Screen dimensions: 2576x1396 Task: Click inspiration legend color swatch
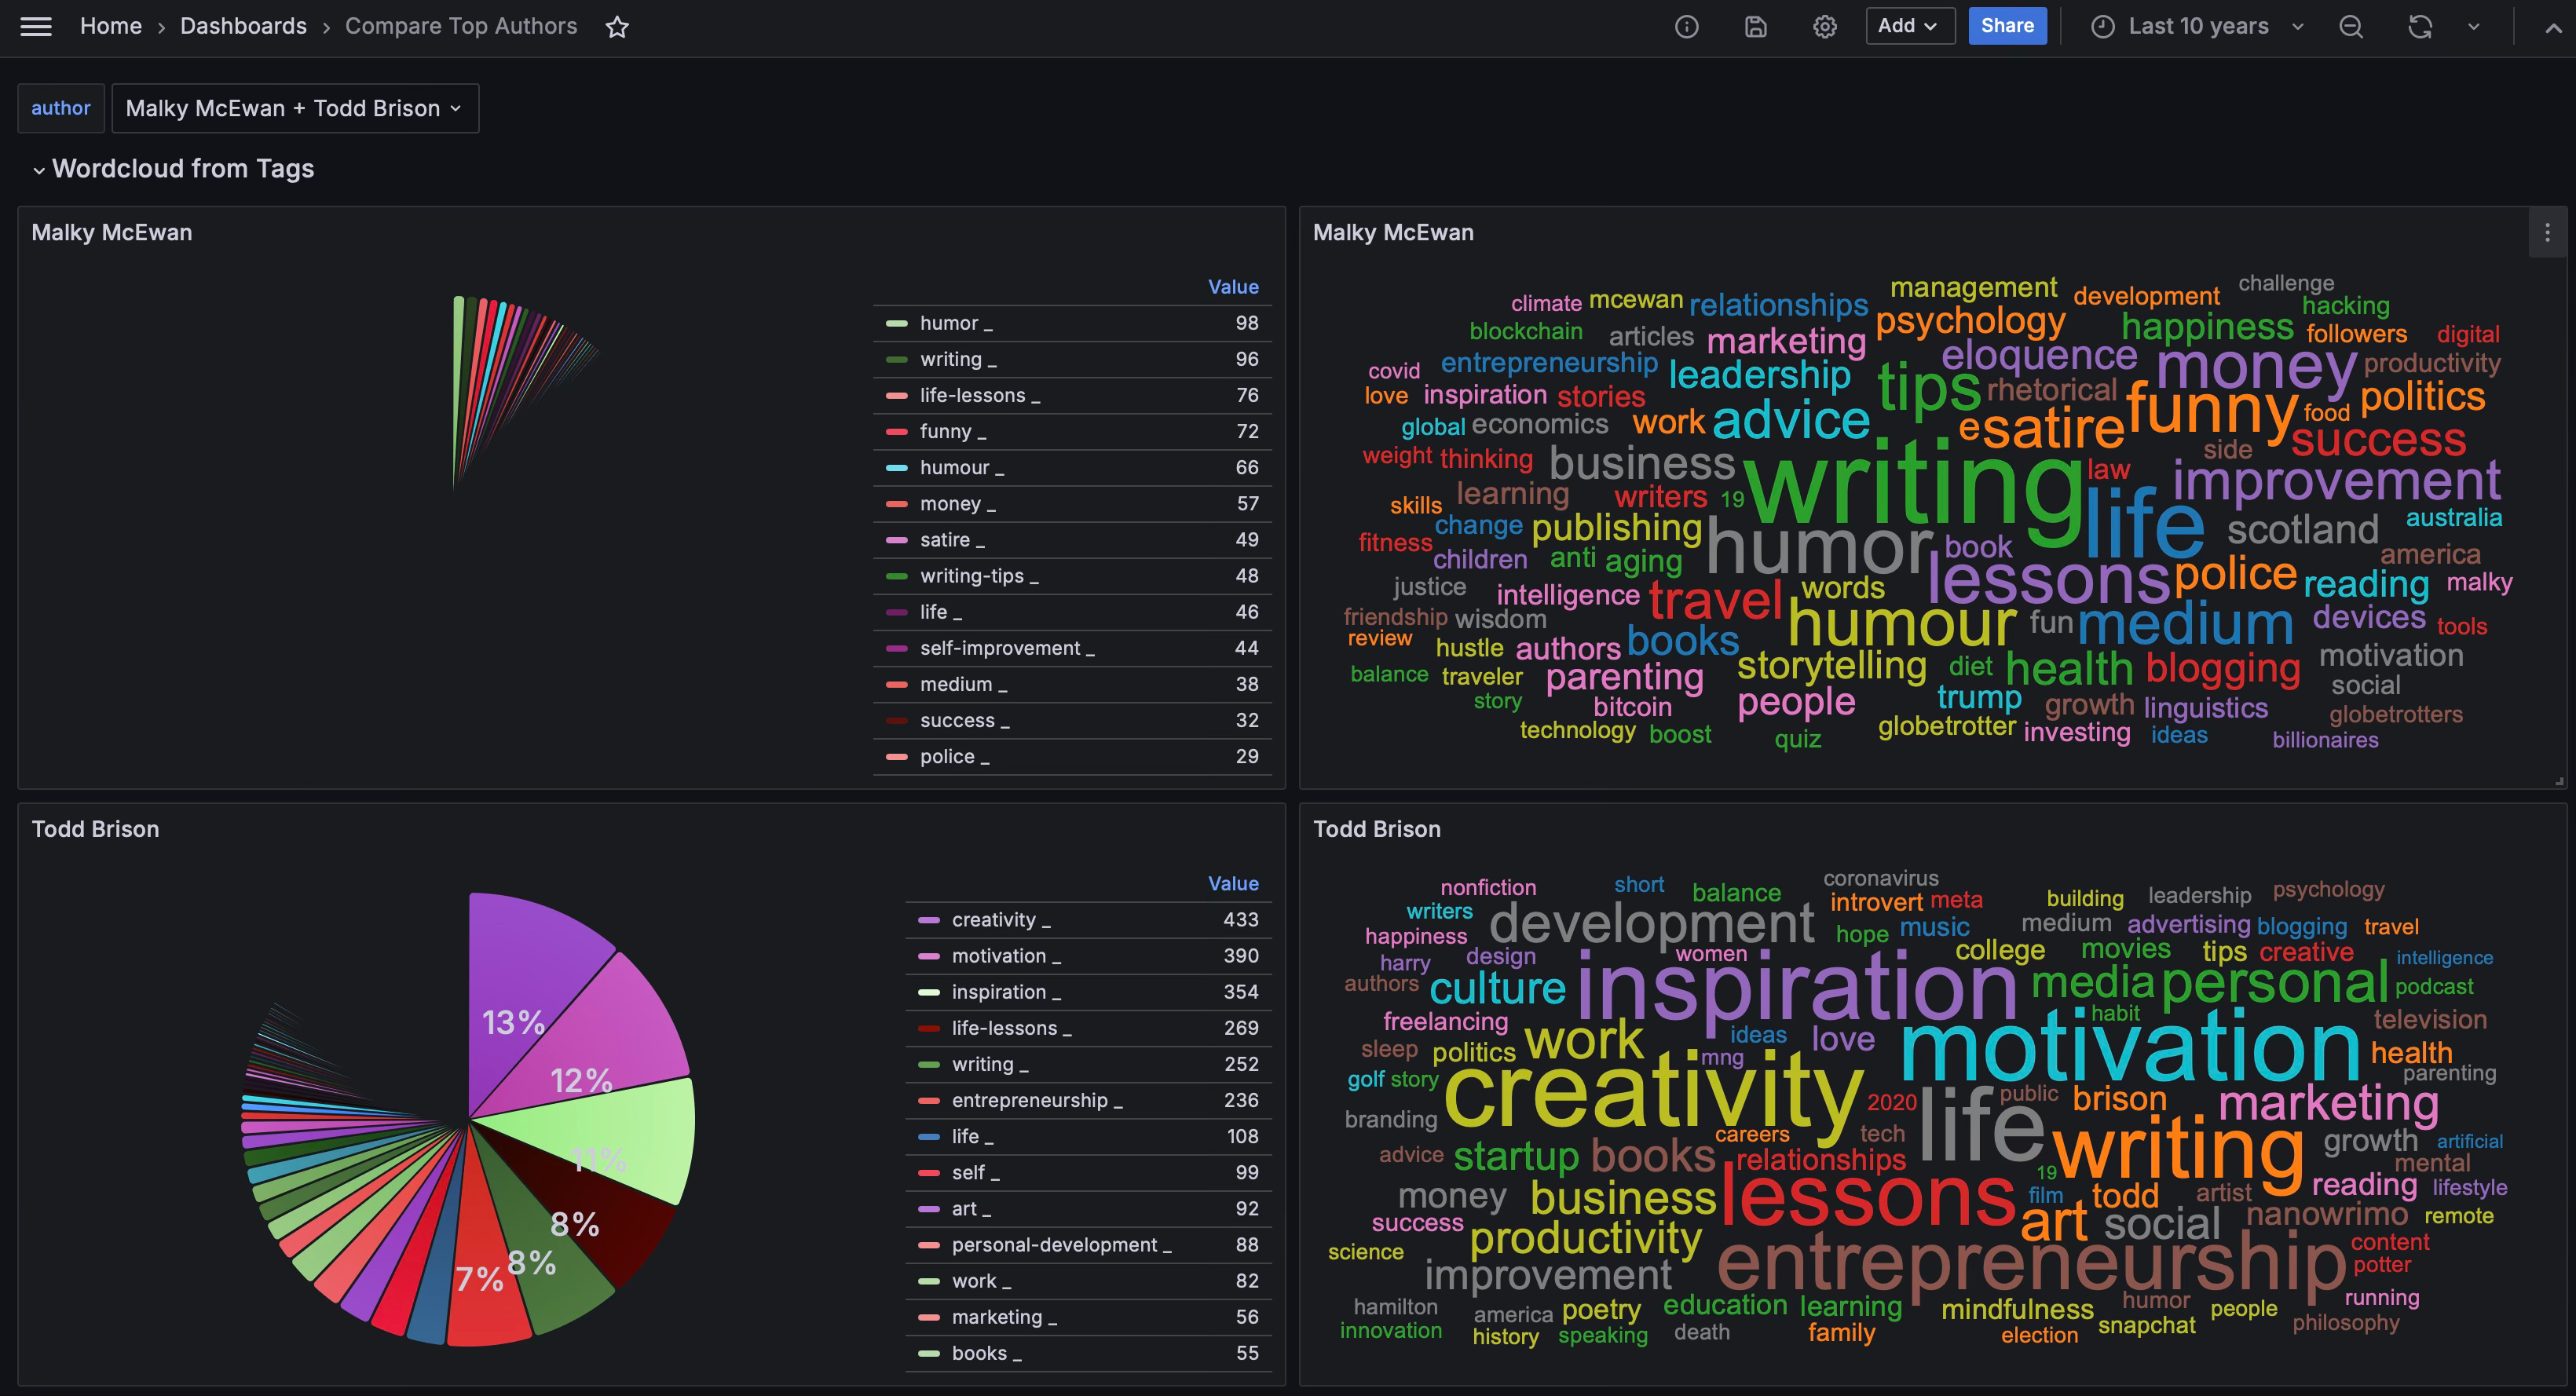pyautogui.click(x=929, y=992)
